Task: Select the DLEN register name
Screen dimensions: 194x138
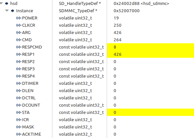Action: point(28,91)
